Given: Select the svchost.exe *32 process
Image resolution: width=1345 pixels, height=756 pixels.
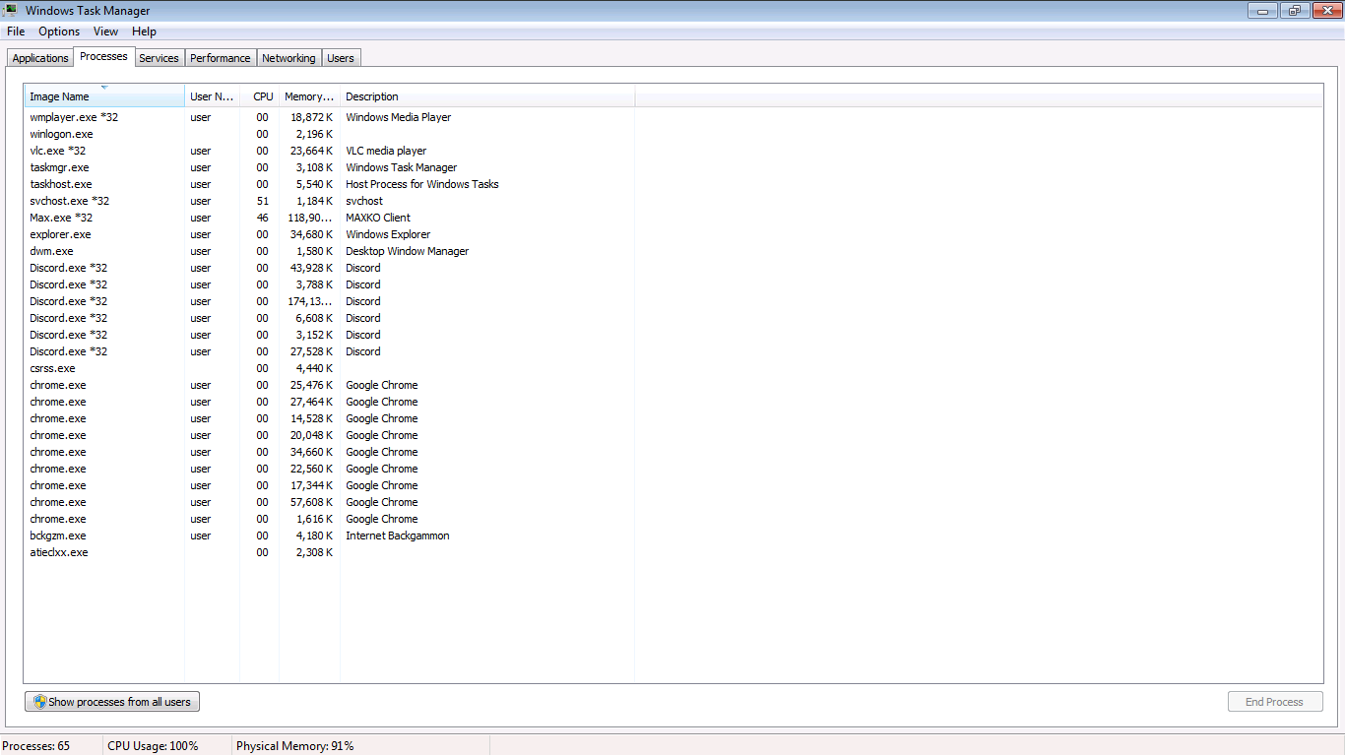Looking at the screenshot, I should pyautogui.click(x=330, y=201).
